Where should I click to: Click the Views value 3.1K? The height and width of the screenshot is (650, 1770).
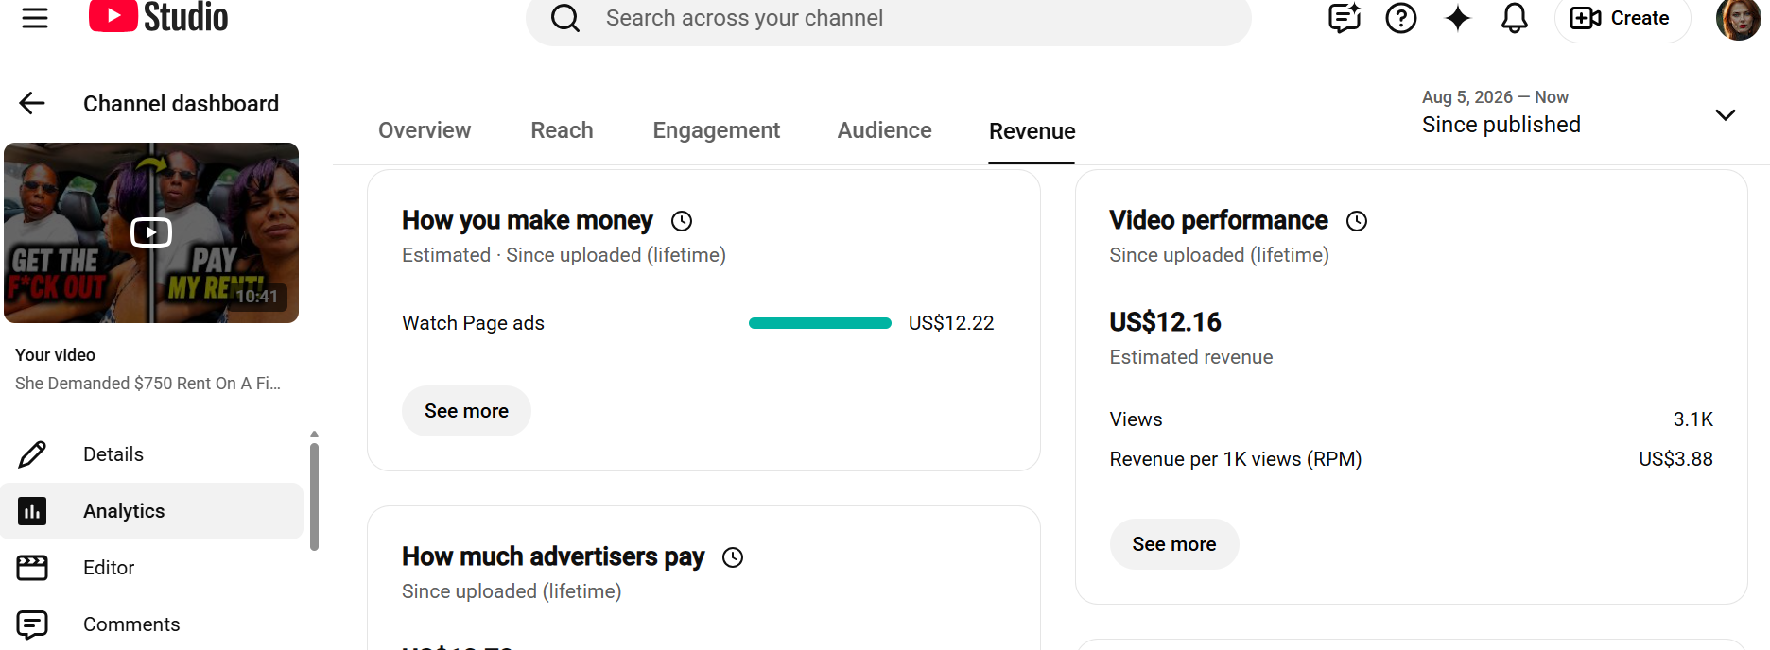(1692, 419)
